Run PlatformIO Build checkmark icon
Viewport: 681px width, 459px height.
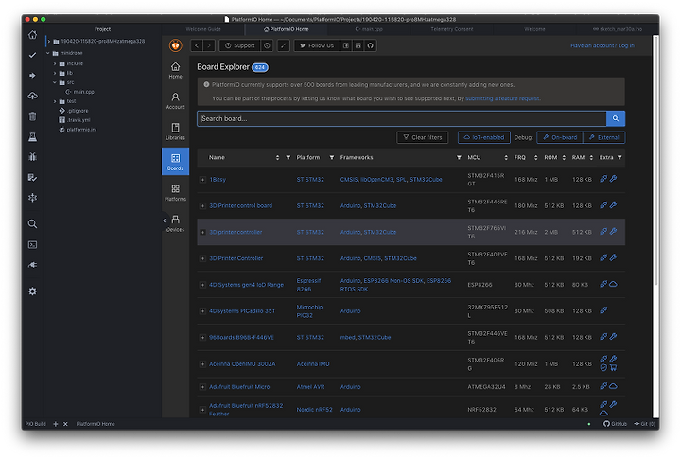pos(32,55)
